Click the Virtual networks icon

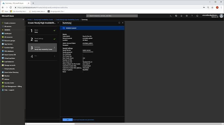(3, 69)
